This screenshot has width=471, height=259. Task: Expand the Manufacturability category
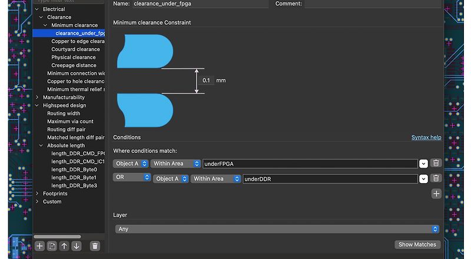tap(37, 97)
